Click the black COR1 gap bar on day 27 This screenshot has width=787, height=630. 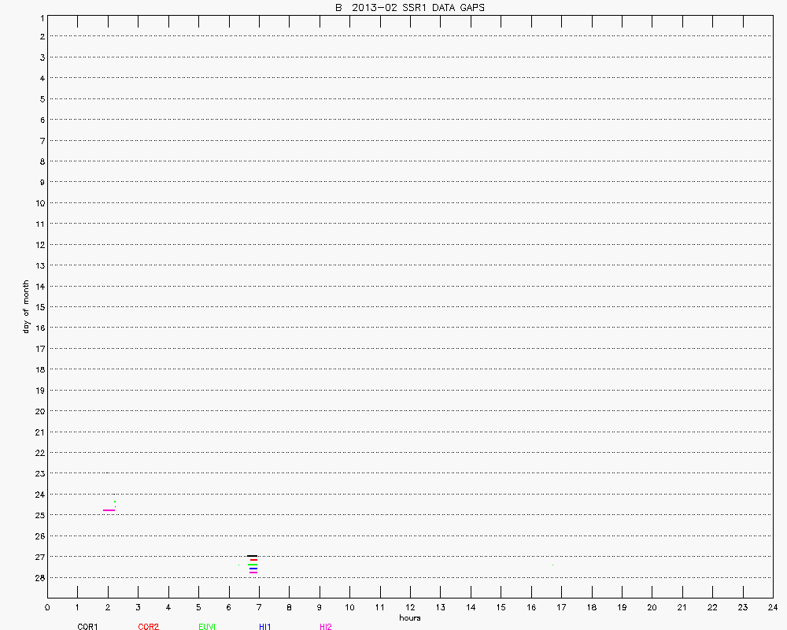[252, 556]
